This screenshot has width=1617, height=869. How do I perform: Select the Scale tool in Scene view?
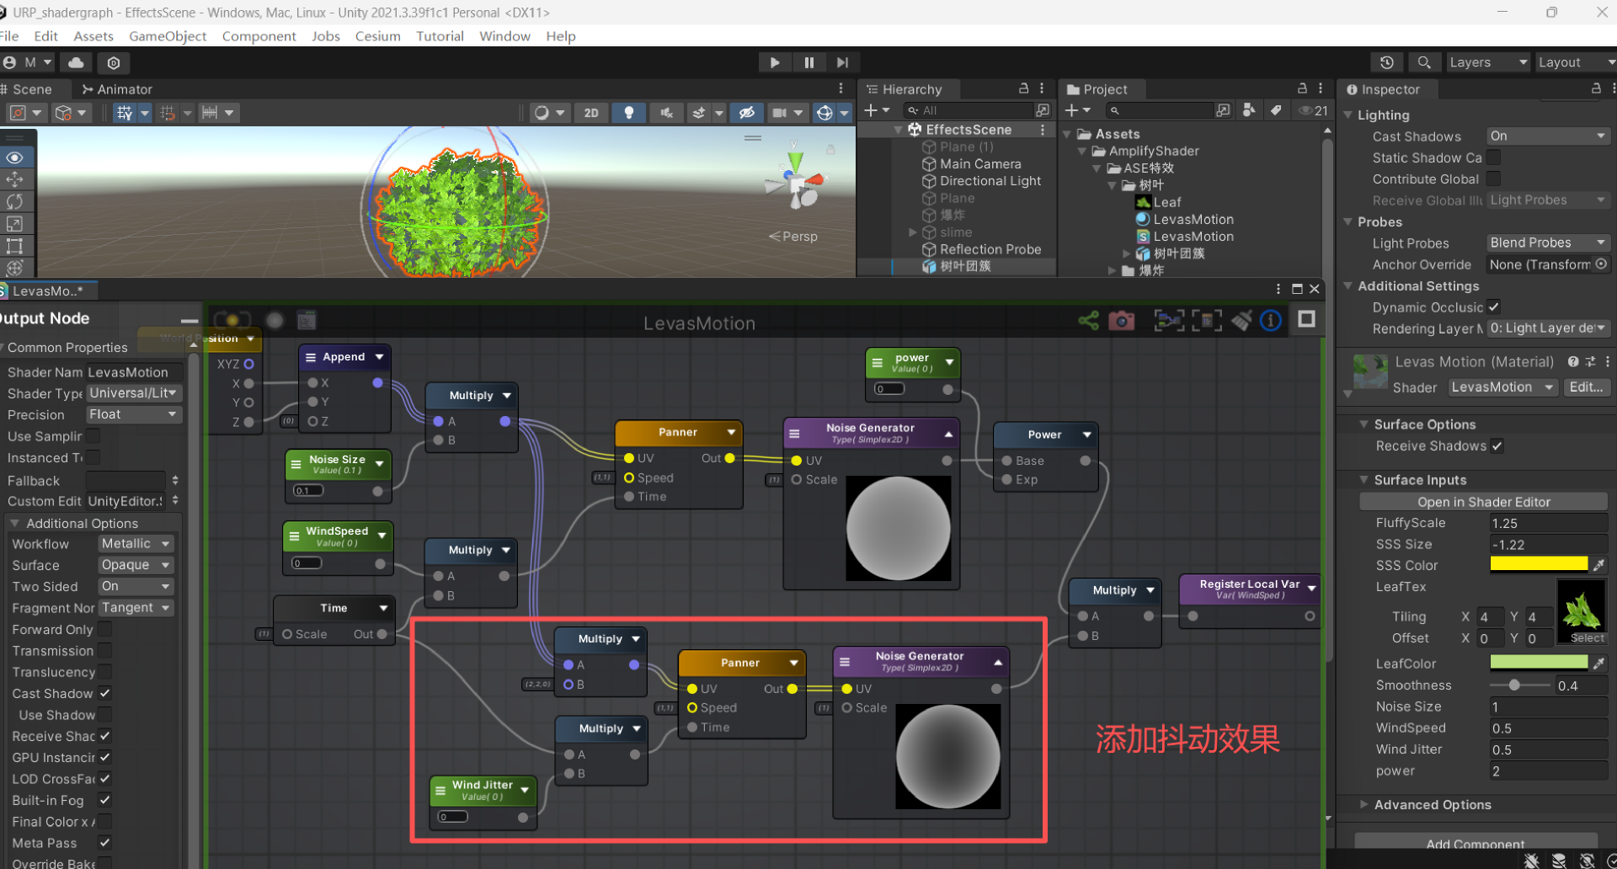pyautogui.click(x=15, y=224)
